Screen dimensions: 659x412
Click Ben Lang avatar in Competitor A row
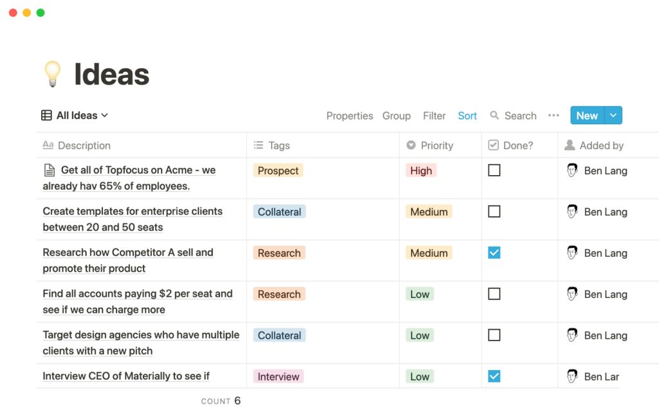pyautogui.click(x=572, y=252)
